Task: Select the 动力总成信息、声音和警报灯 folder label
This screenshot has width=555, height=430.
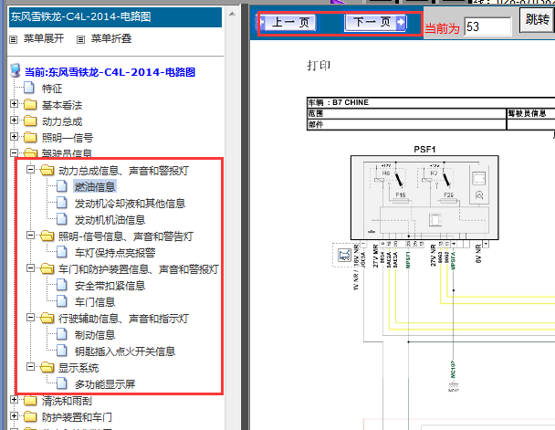Action: point(123,171)
